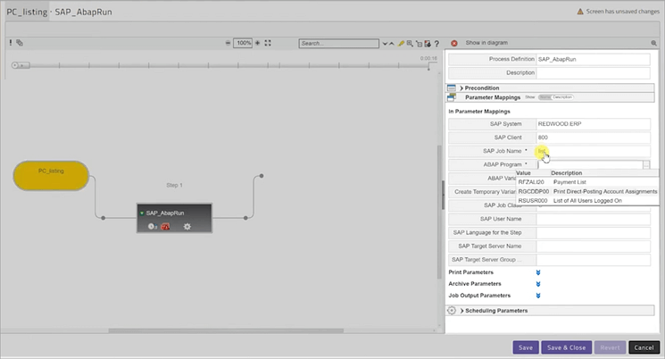
Task: Click the yellow highlighter icon
Action: coord(401,43)
